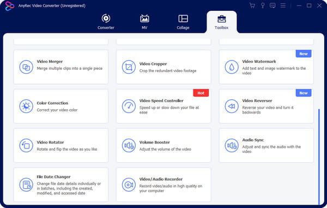Click the Video Reverser title

257,100
